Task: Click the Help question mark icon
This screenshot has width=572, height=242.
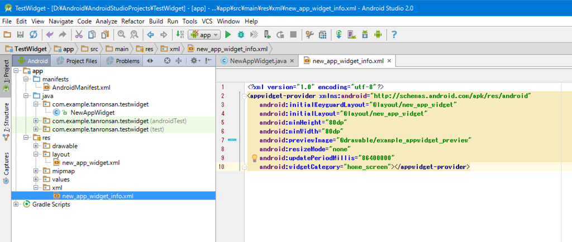Action: click(394, 35)
